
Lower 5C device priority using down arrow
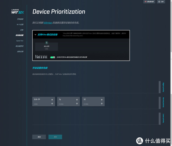102,103
